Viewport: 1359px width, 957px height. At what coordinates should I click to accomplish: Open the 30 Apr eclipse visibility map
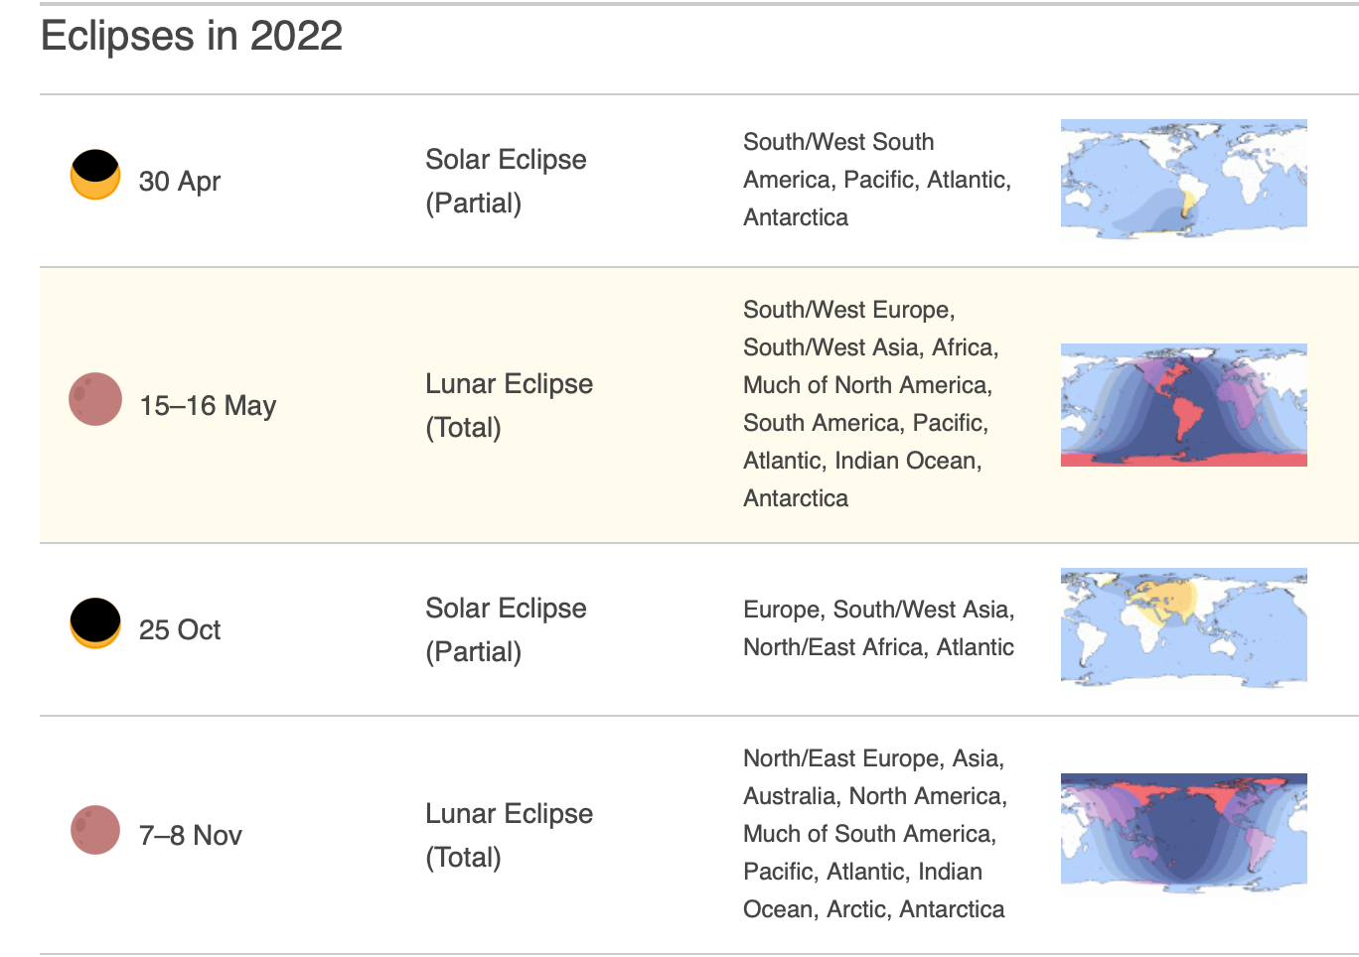(x=1184, y=180)
